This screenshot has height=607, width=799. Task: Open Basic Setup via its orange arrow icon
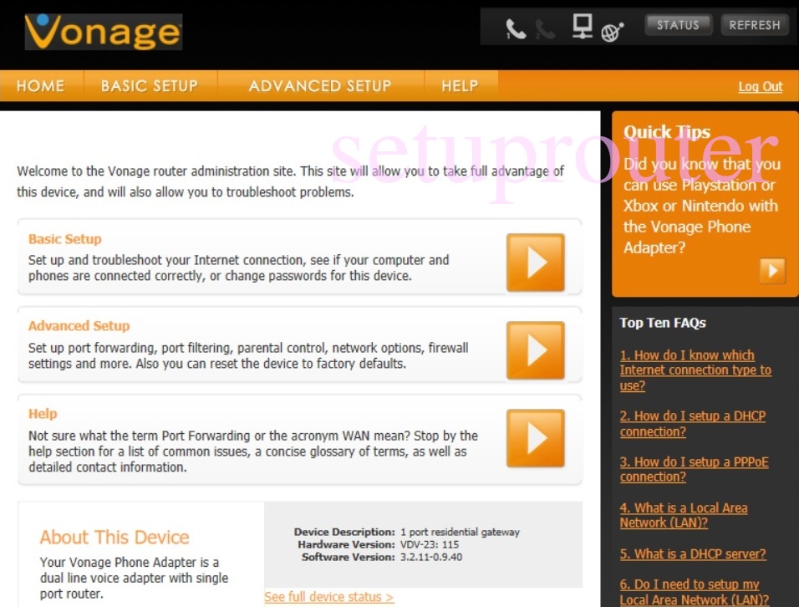pos(535,262)
